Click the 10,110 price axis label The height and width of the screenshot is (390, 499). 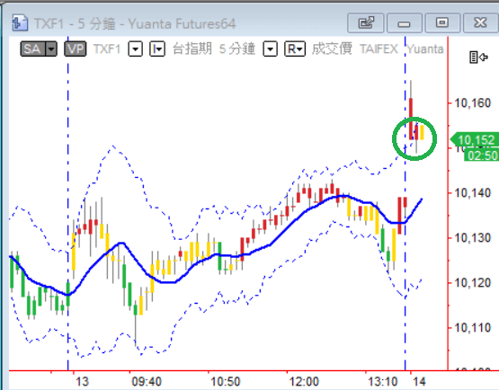[473, 328]
